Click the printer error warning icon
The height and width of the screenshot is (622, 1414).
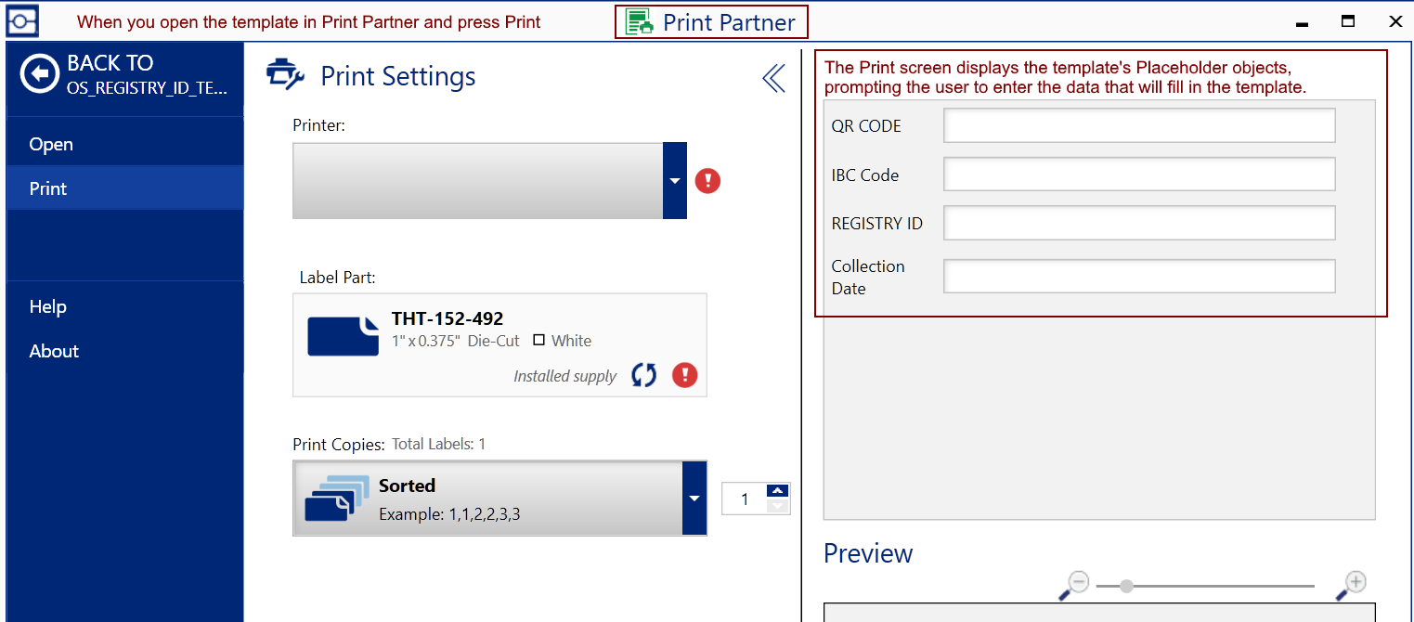(x=707, y=181)
